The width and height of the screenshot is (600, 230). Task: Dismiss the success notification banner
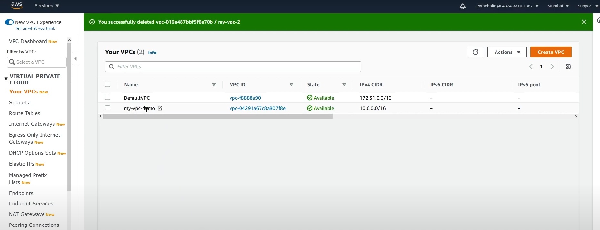(x=584, y=22)
